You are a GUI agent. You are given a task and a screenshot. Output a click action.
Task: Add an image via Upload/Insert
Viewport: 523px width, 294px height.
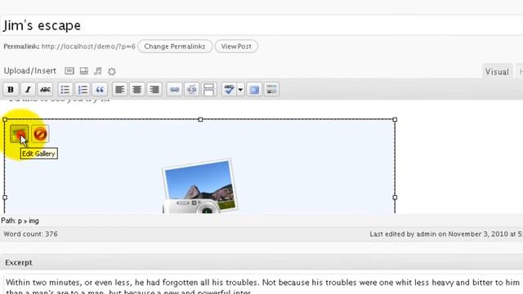[69, 71]
